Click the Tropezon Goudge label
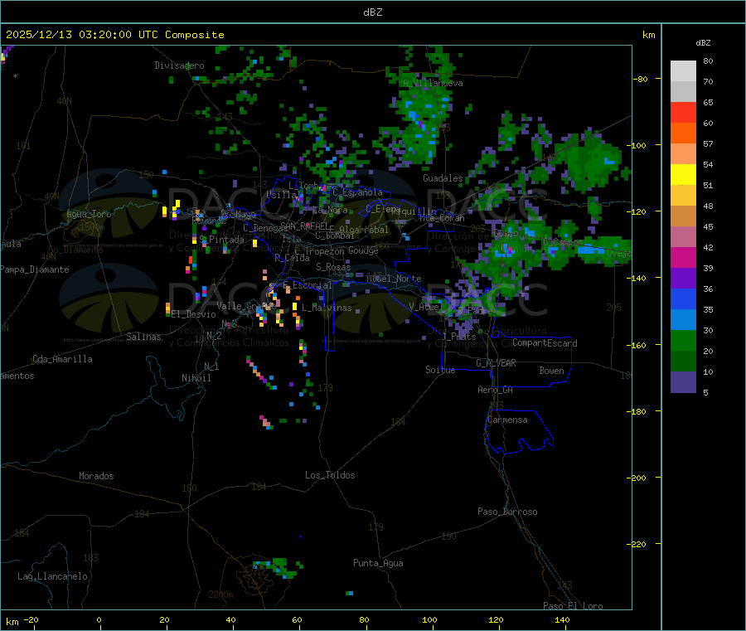Image resolution: width=746 pixels, height=631 pixels. click(x=342, y=250)
